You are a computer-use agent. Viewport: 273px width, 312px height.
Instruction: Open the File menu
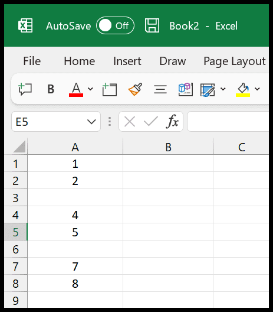pyautogui.click(x=32, y=61)
